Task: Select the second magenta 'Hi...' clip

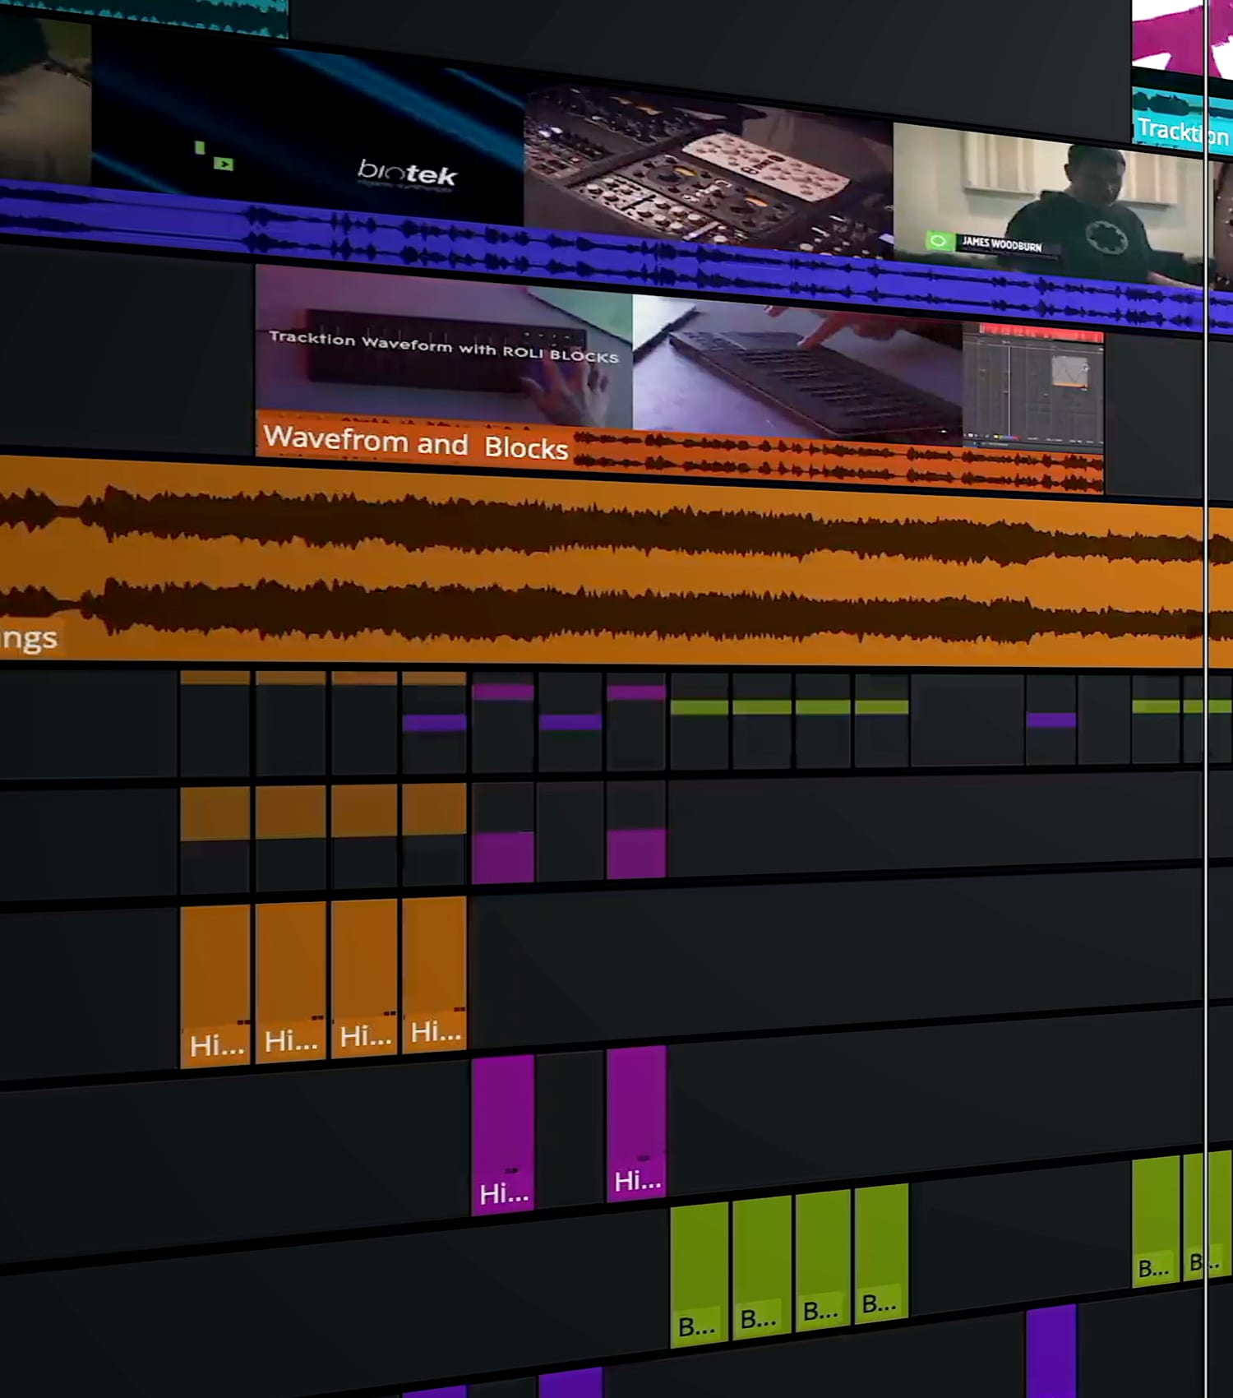Action: coord(637,1123)
